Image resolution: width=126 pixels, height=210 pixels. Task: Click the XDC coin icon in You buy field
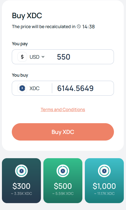(x=22, y=88)
